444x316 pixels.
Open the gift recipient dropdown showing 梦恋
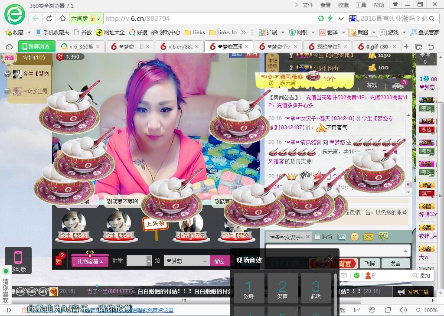click(187, 261)
